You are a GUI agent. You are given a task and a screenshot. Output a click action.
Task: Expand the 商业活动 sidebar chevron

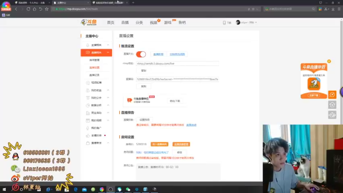tap(108, 113)
